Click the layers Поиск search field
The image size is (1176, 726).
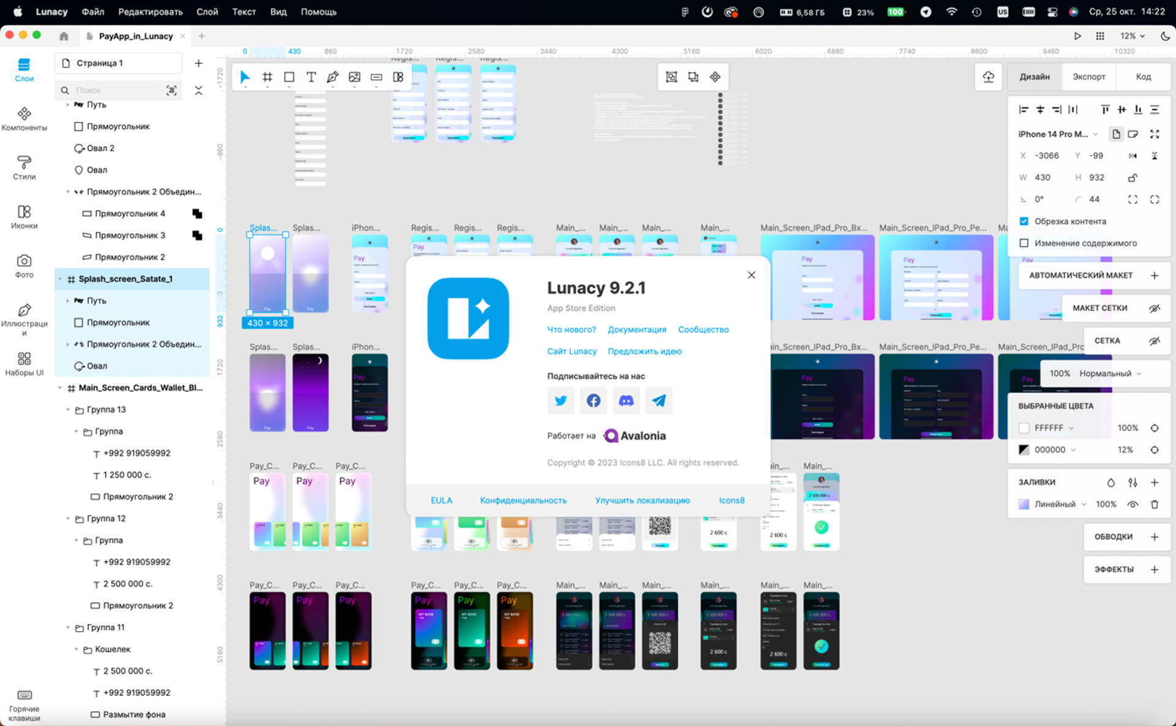click(118, 90)
